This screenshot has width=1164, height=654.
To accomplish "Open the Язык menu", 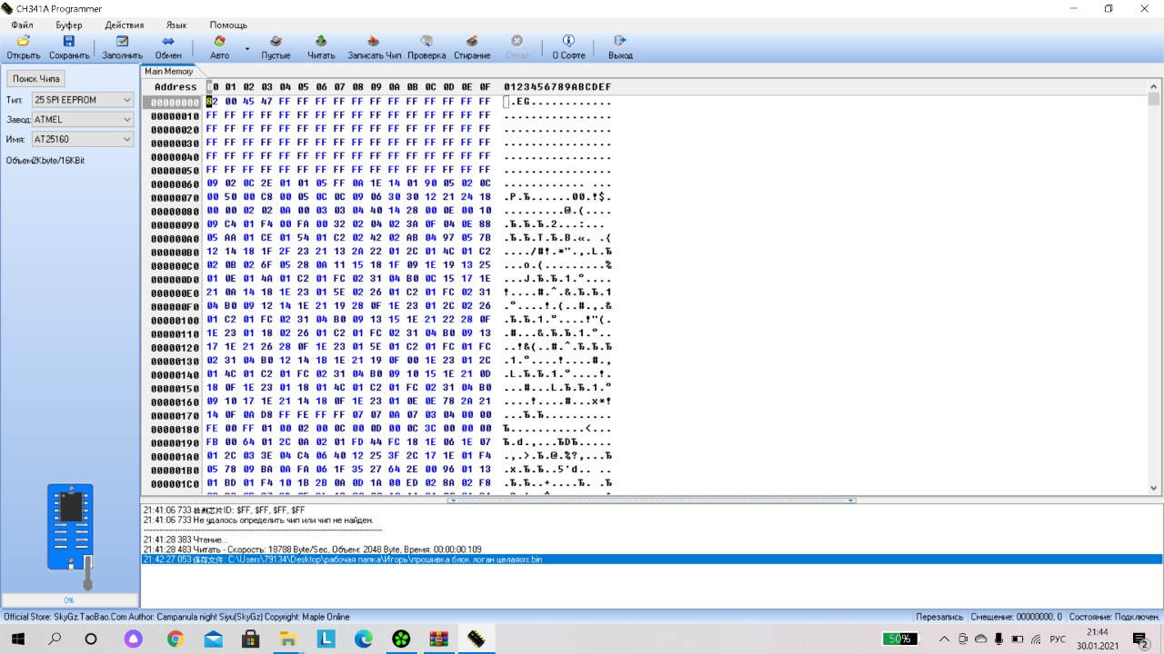I will (176, 25).
